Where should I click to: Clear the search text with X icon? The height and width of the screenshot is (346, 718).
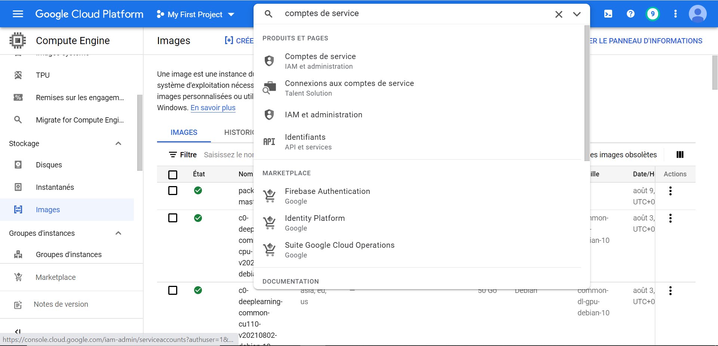point(559,14)
